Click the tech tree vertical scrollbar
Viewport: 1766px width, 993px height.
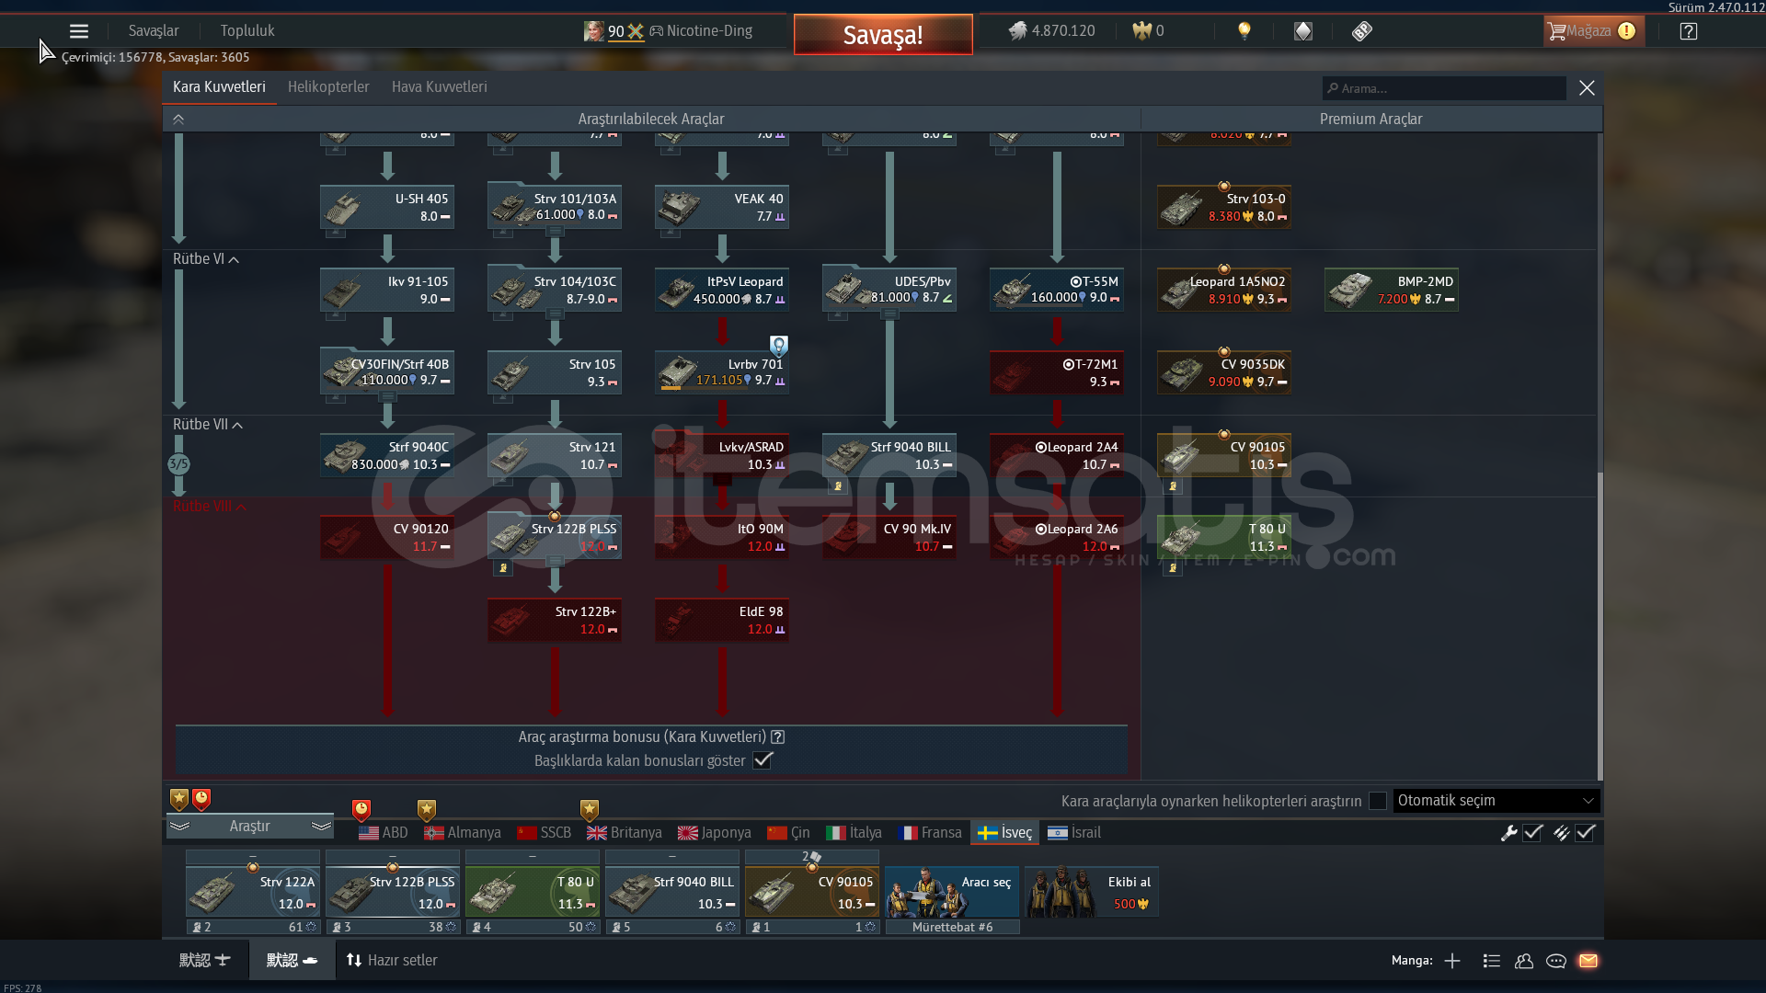(1600, 625)
